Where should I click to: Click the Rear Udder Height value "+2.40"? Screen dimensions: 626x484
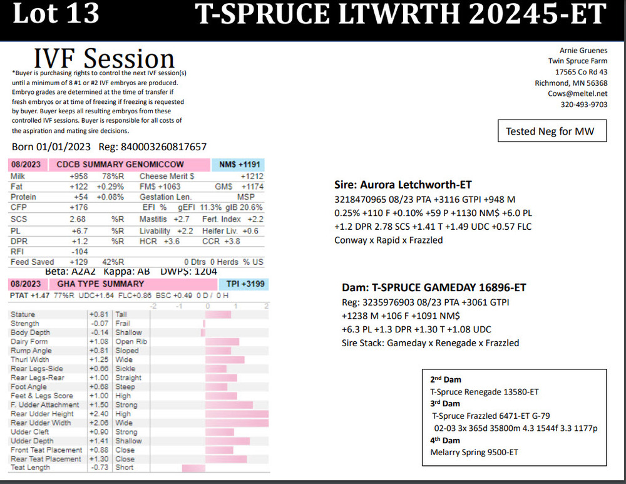[x=99, y=414]
